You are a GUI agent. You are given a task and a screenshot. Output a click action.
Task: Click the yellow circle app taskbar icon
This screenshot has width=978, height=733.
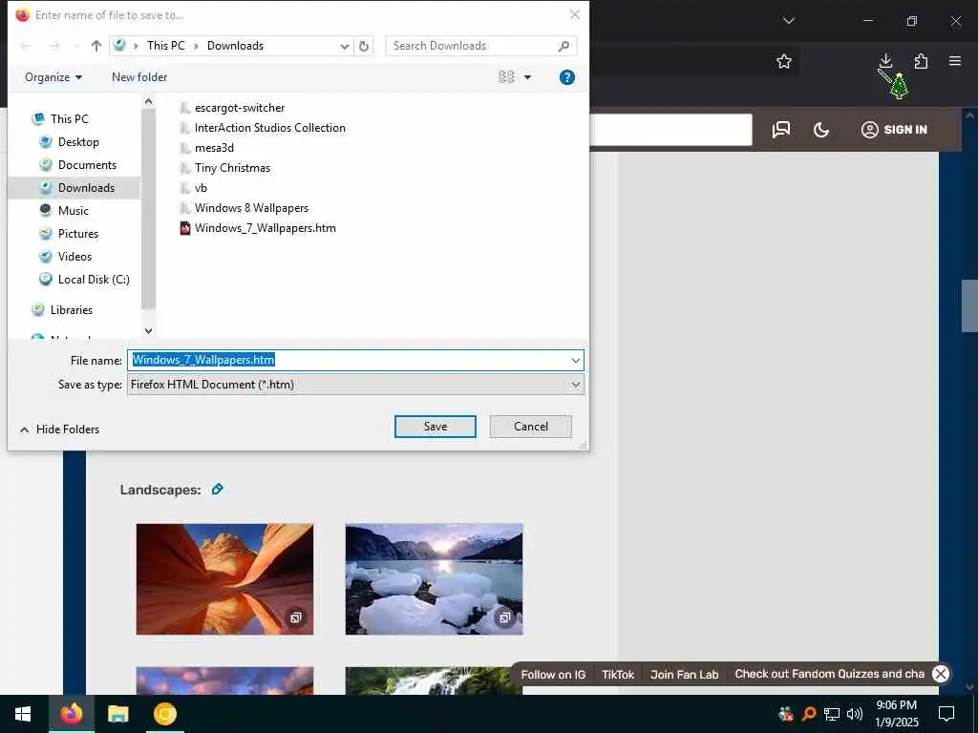164,714
